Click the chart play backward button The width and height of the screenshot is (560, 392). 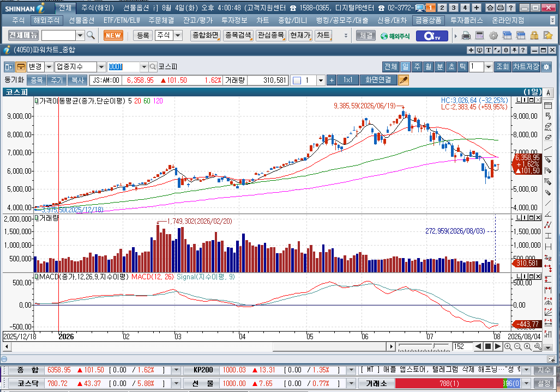pyautogui.click(x=478, y=346)
